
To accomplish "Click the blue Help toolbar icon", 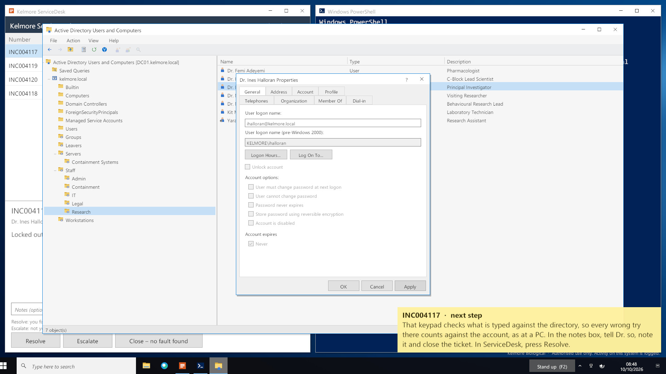I will point(104,50).
